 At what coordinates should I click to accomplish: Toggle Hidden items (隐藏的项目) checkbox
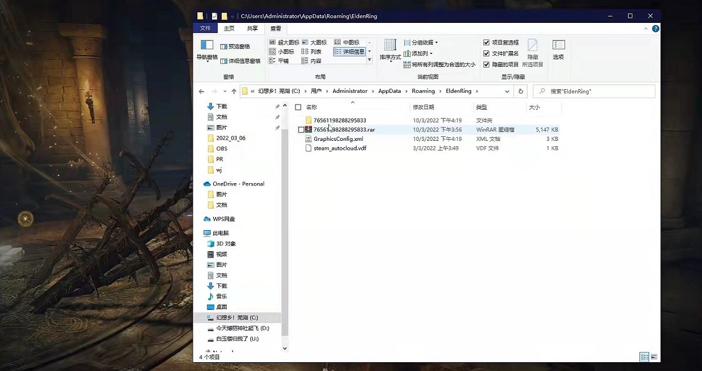click(x=486, y=64)
